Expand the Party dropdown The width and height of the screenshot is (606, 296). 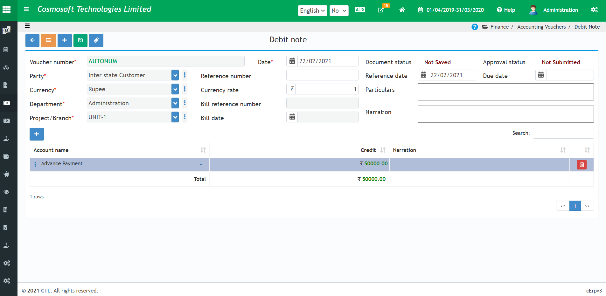[x=175, y=75]
